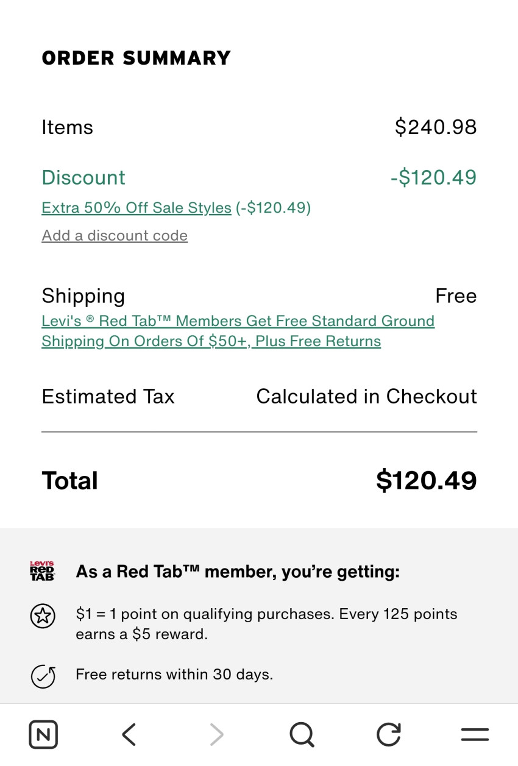Image resolution: width=518 pixels, height=766 pixels.
Task: Open Extra 50% Off Sale Styles link
Action: (137, 208)
